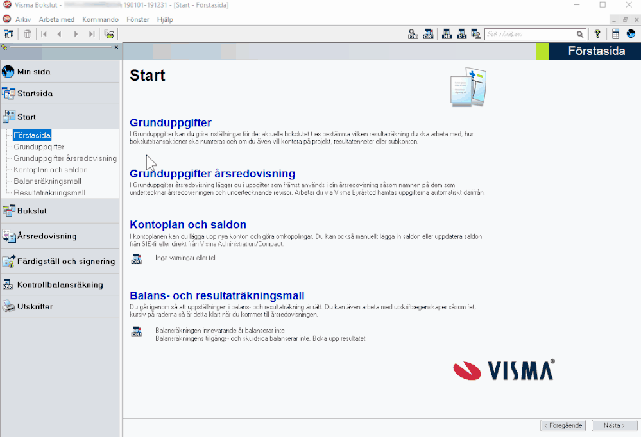Image resolution: width=641 pixels, height=437 pixels.
Task: Click the Sök i hjälpen search field
Action: pos(530,34)
